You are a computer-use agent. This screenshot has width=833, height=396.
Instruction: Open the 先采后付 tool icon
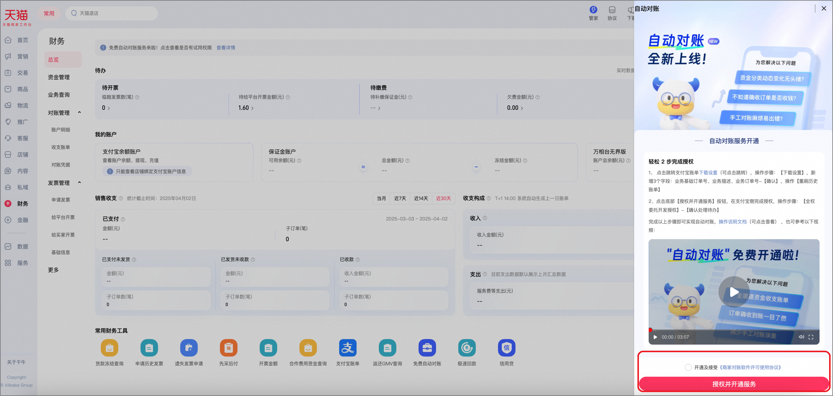(229, 347)
